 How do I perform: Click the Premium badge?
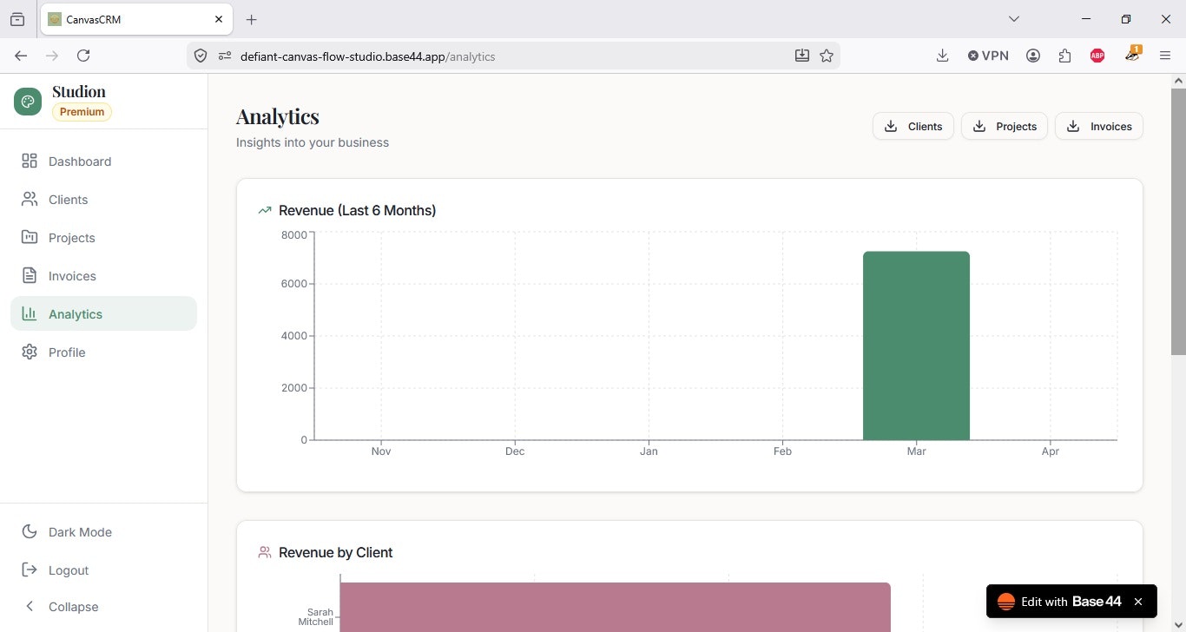click(82, 112)
